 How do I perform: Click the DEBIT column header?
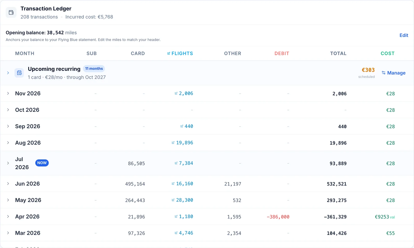pos(282,53)
